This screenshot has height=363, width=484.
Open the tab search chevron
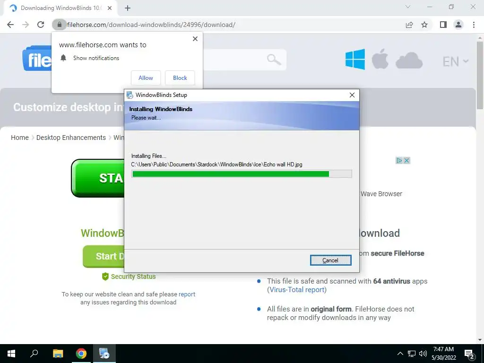(x=408, y=7)
